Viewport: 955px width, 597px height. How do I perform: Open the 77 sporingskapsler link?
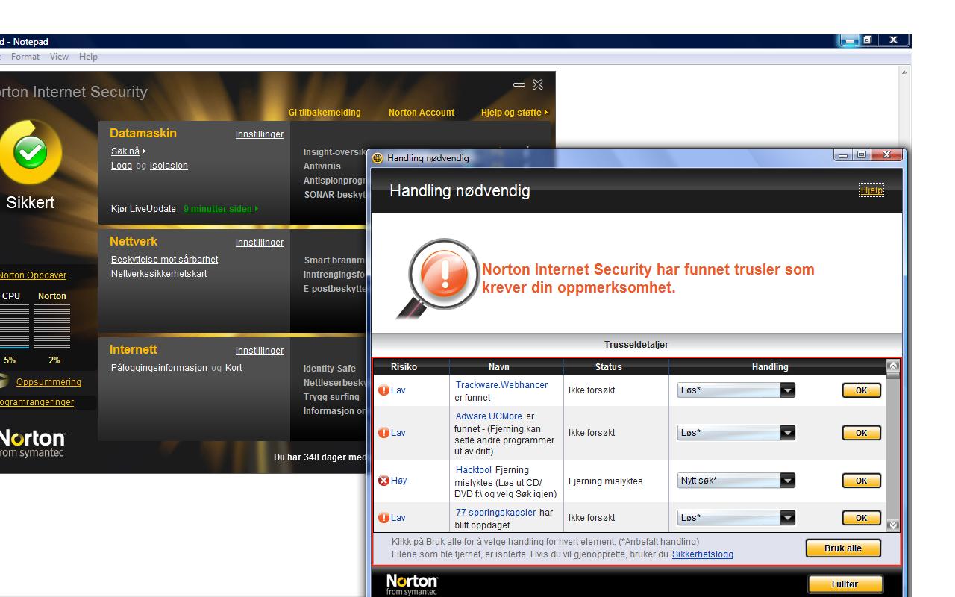pos(495,513)
